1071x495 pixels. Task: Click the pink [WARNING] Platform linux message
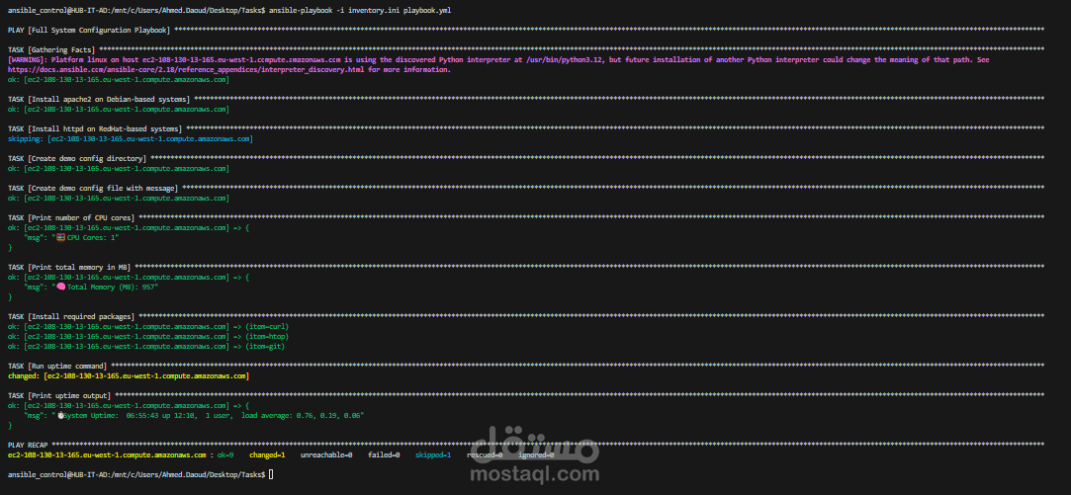pyautogui.click(x=498, y=65)
